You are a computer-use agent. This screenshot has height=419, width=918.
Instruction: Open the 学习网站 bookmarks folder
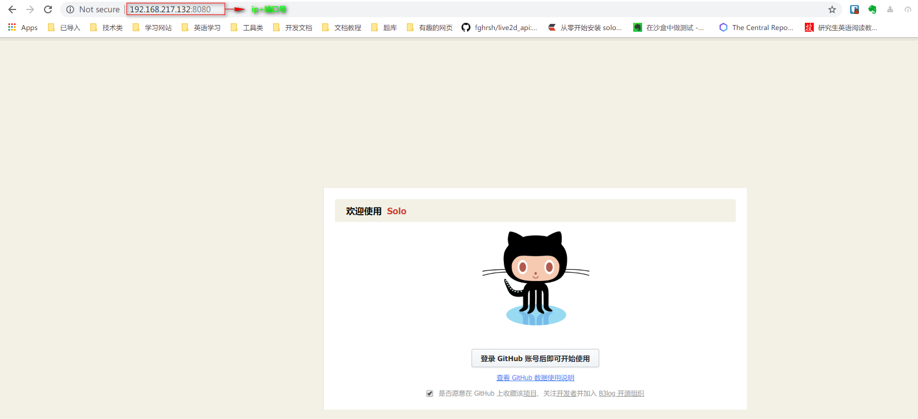[152, 27]
